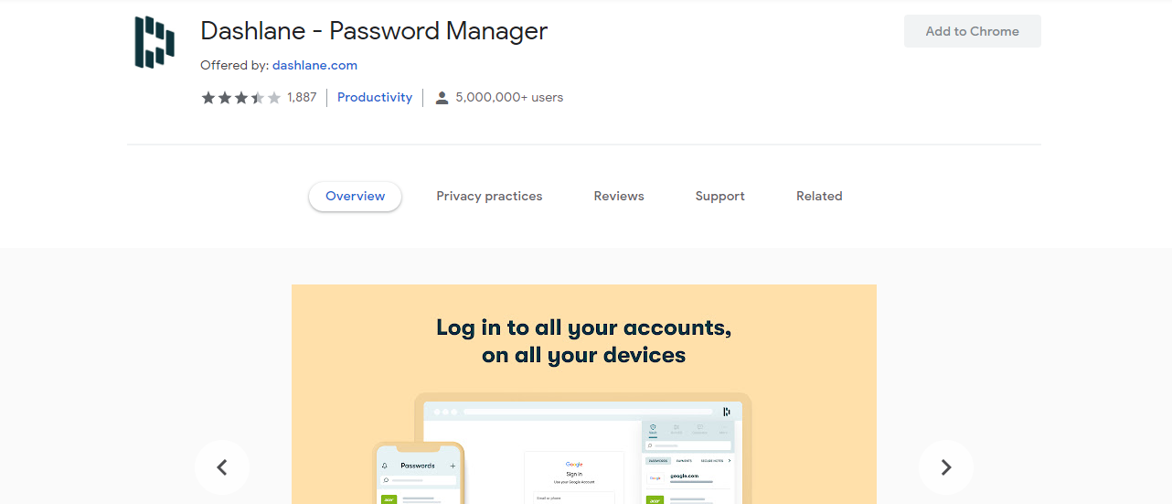
Task: Click the Dashlane logo icon
Action: click(154, 42)
